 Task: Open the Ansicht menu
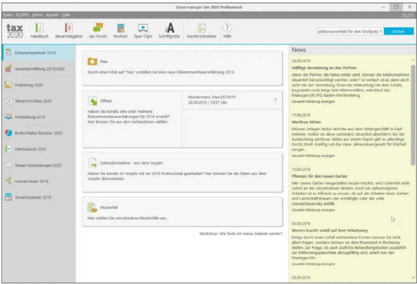(52, 15)
